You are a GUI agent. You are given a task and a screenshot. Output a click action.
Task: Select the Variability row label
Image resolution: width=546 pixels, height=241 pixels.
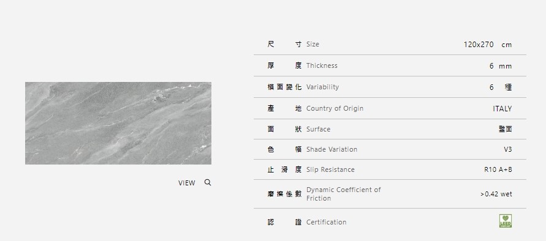click(322, 87)
